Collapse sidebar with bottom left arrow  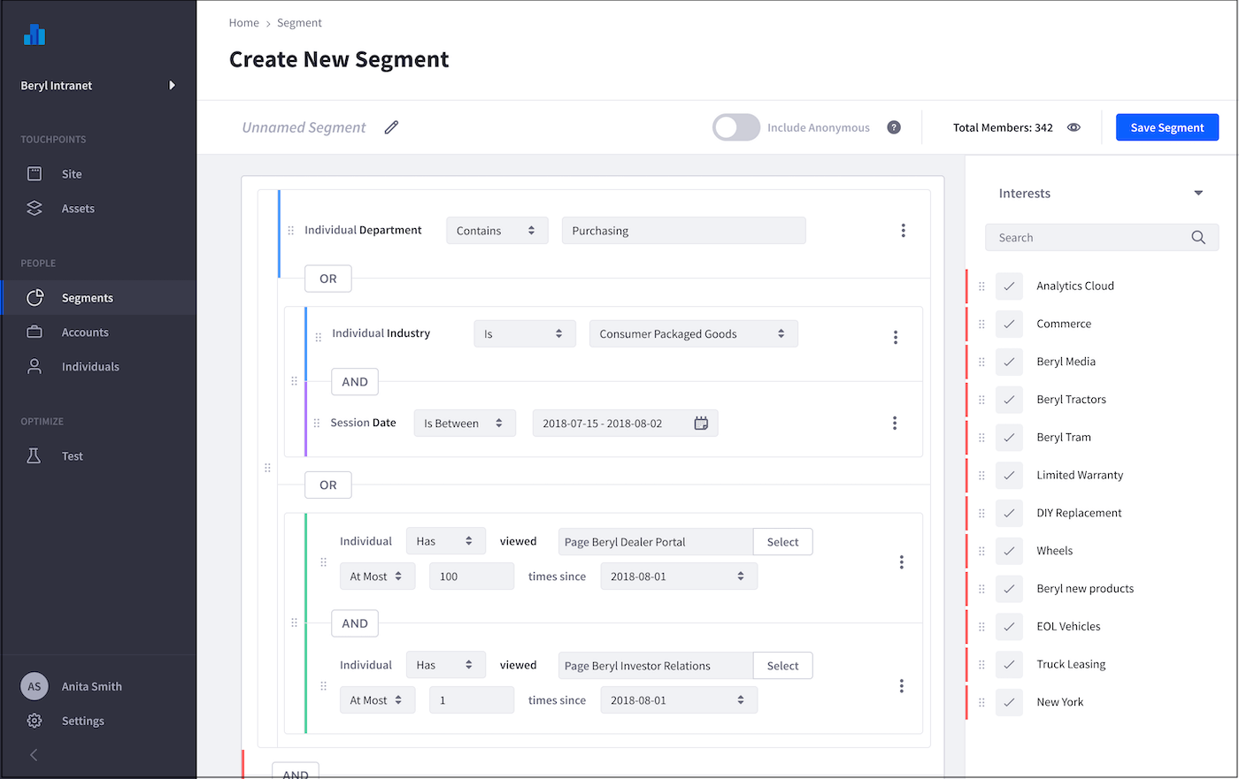pos(34,755)
